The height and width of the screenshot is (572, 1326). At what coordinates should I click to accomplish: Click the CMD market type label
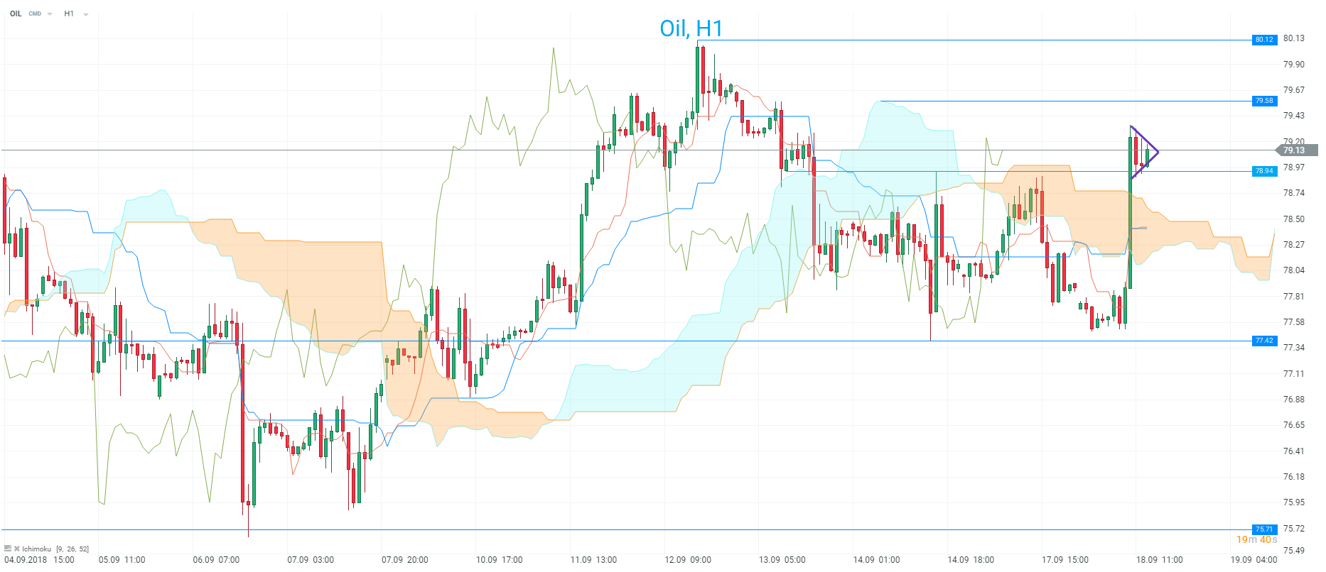pos(35,13)
